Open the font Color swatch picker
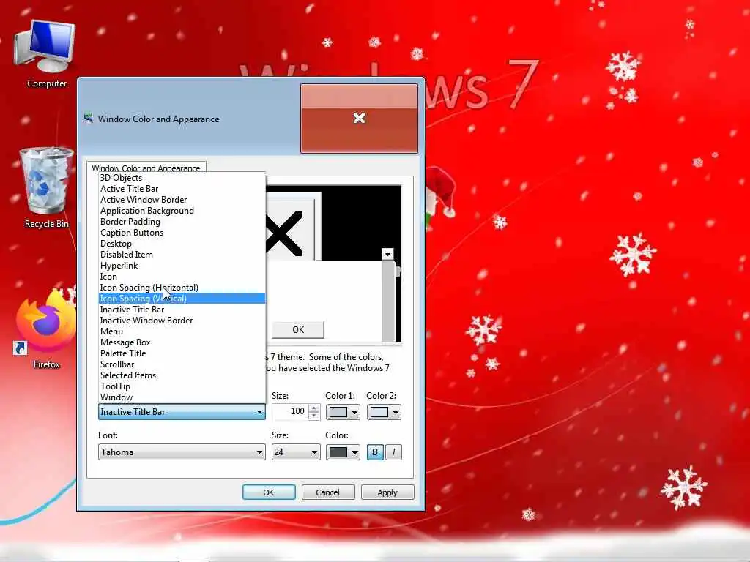The width and height of the screenshot is (750, 562). point(343,452)
